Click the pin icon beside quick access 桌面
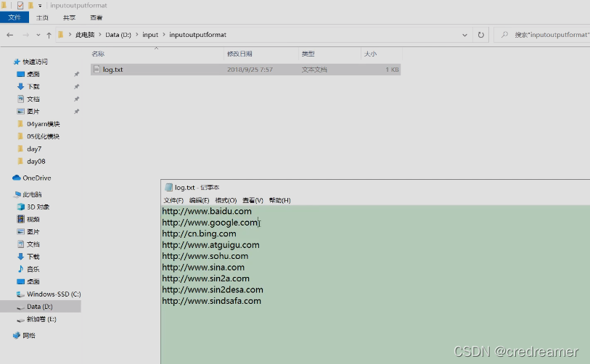The width and height of the screenshot is (590, 364). 77,74
